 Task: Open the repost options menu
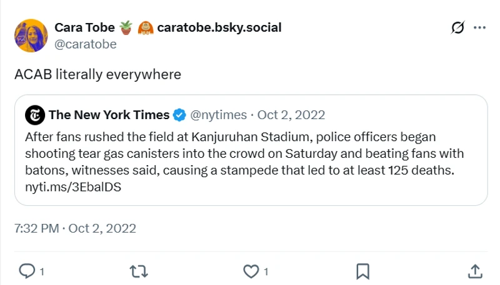138,271
